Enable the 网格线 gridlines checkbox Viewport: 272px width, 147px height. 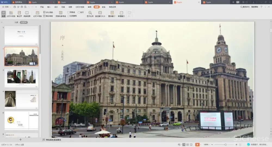click(x=69, y=12)
